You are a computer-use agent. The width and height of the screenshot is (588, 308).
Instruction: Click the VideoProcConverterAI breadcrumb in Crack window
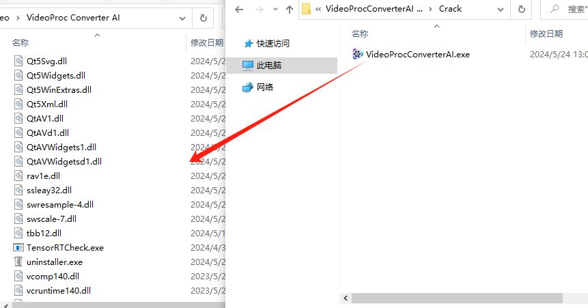click(x=374, y=9)
